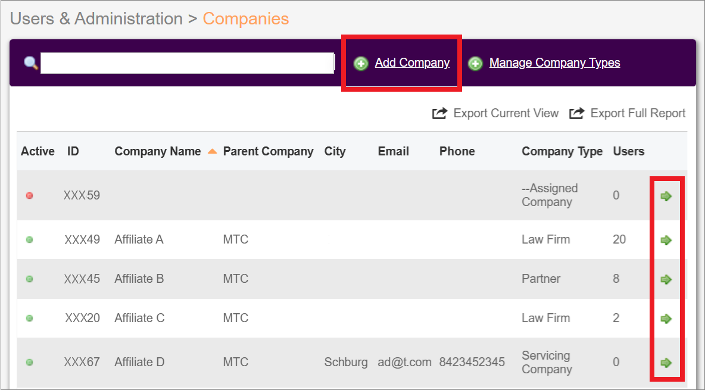
Task: Open Affiliate D details green arrow
Action: click(666, 363)
